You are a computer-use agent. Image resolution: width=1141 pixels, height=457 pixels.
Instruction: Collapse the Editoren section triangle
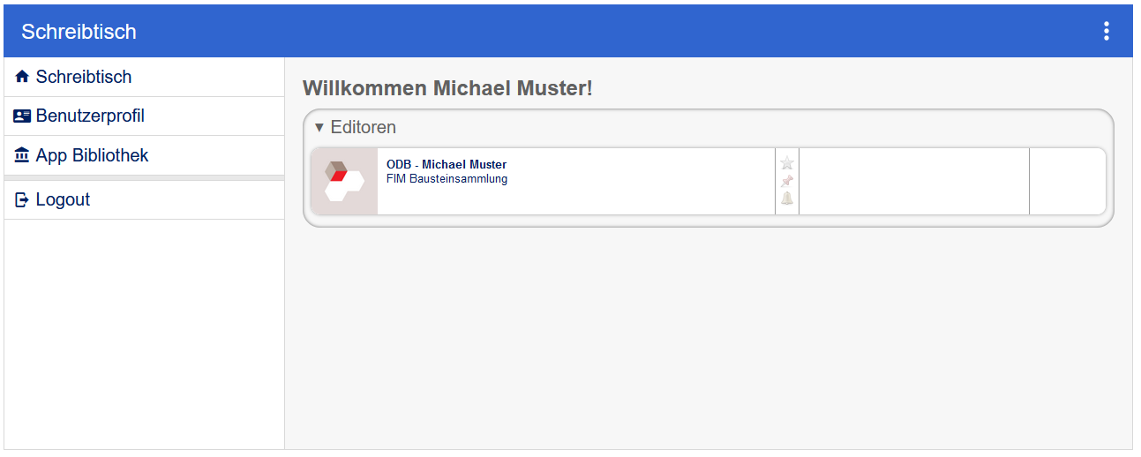click(x=319, y=128)
